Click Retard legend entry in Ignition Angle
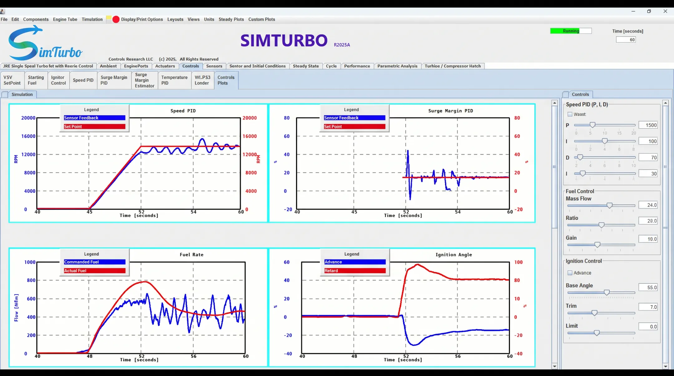The image size is (674, 376). click(355, 271)
